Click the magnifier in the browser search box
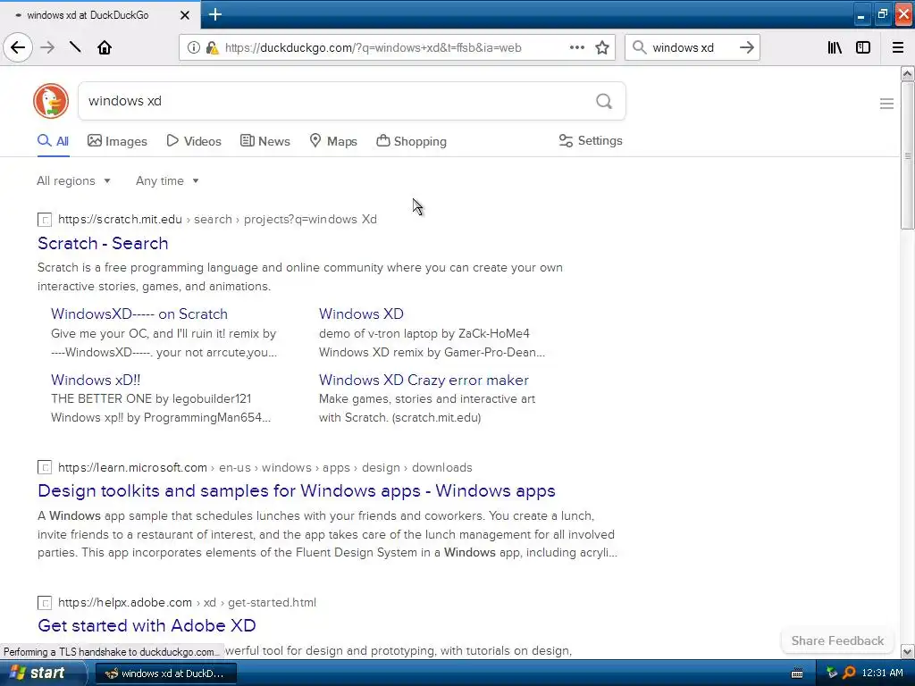This screenshot has width=915, height=686. [x=640, y=47]
